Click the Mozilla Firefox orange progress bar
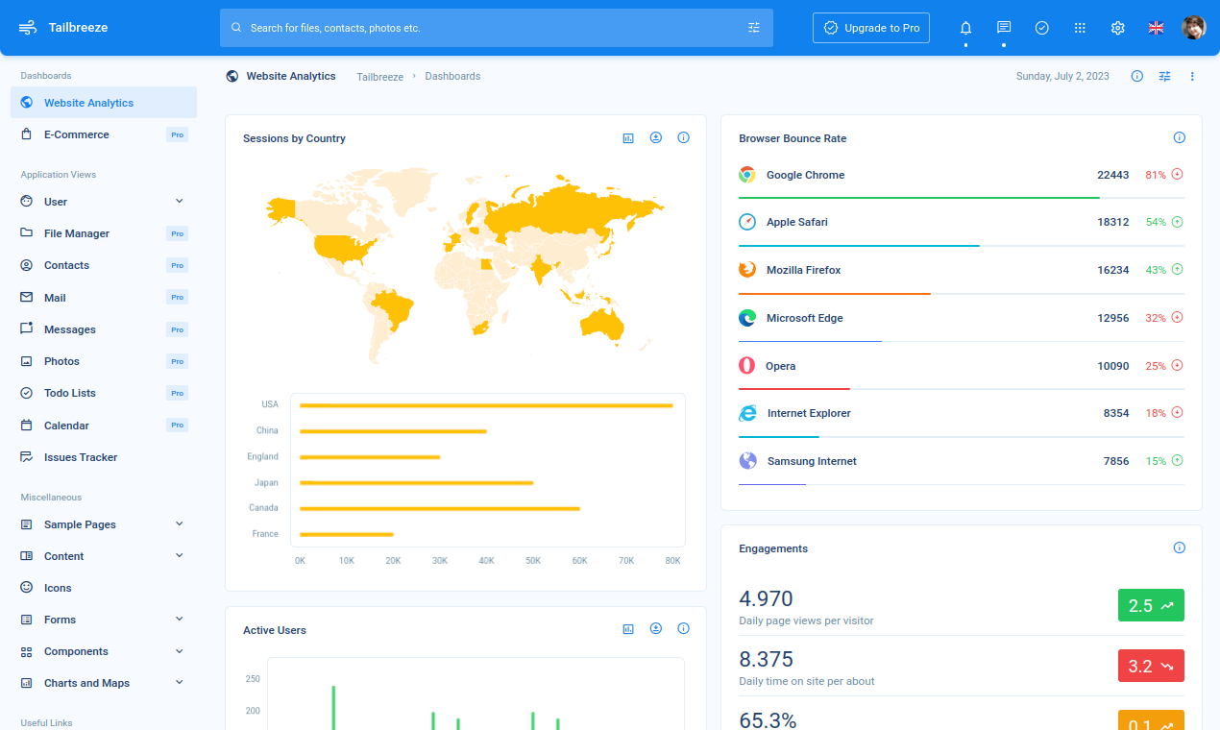 [835, 294]
